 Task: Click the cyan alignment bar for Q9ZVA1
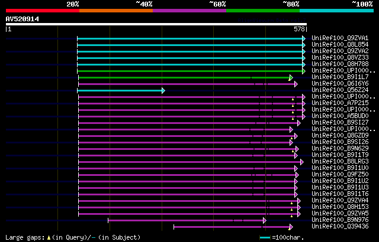(x=189, y=39)
